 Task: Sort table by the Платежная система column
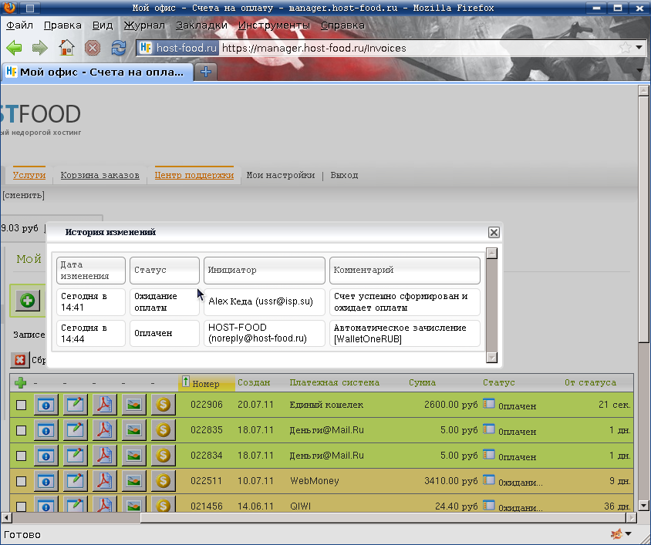tap(334, 382)
